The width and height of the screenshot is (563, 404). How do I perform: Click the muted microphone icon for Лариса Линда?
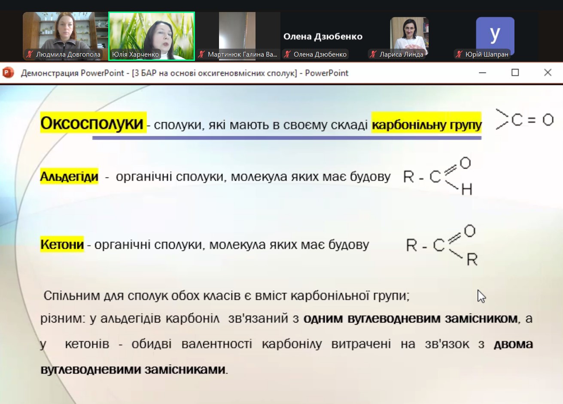(x=373, y=54)
